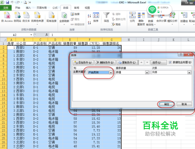Select column H header

pyautogui.click(x=129, y=40)
